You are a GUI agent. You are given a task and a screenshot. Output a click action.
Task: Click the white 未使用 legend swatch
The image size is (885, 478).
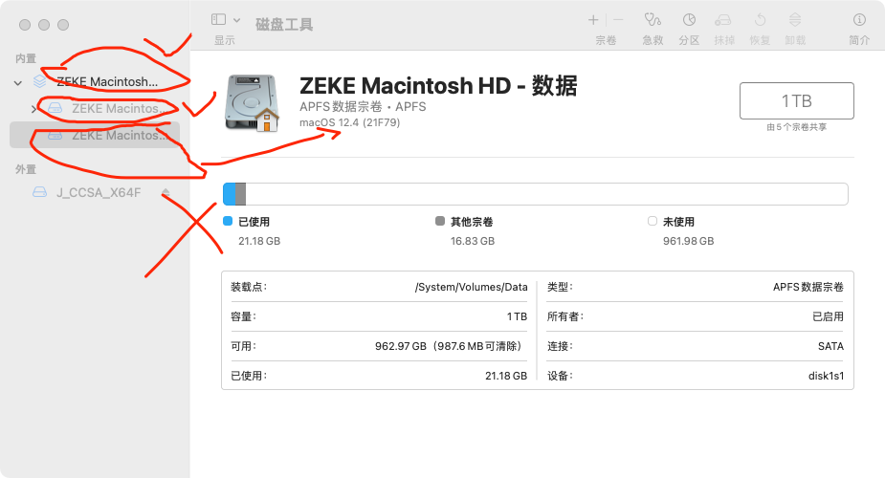pos(653,221)
